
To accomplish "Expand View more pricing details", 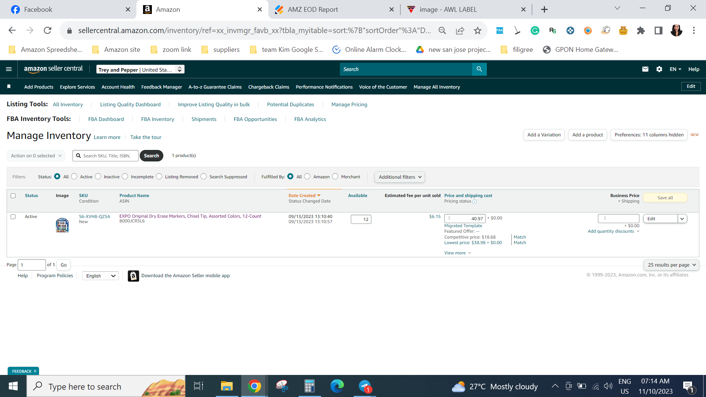I will tap(457, 253).
